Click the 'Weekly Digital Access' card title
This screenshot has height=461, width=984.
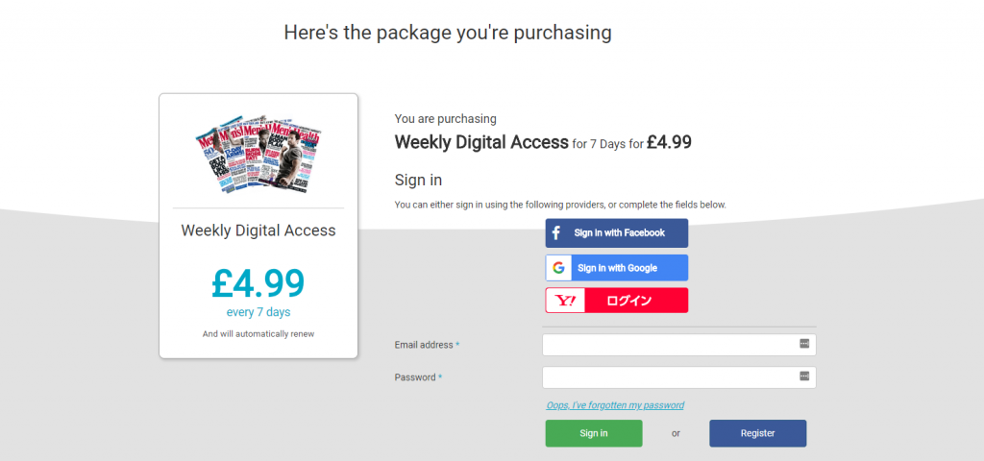pos(258,230)
